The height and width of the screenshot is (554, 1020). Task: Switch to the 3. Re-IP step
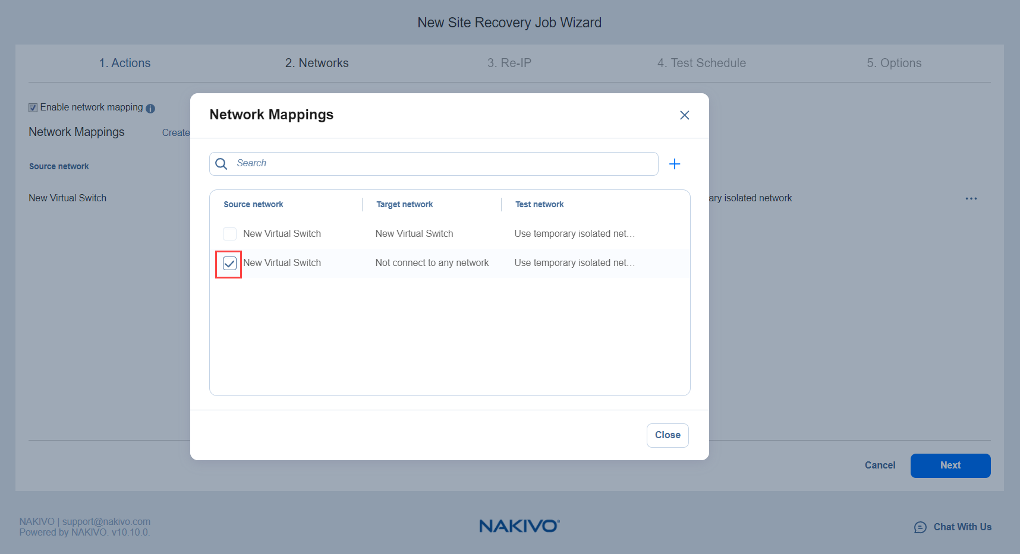tap(509, 63)
